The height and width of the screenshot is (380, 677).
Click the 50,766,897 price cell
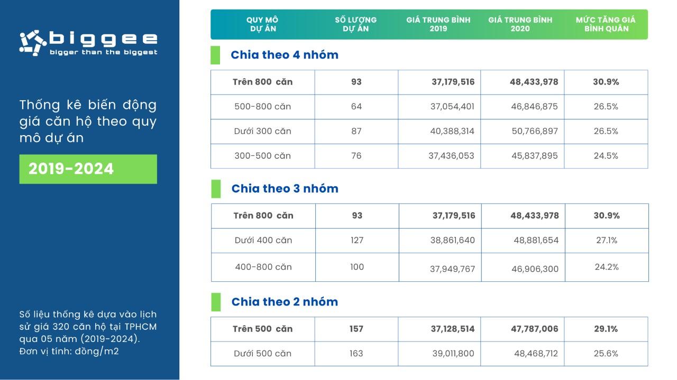point(534,131)
